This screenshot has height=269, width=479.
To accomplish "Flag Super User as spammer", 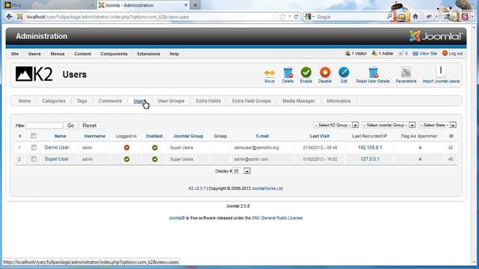I will [420, 159].
